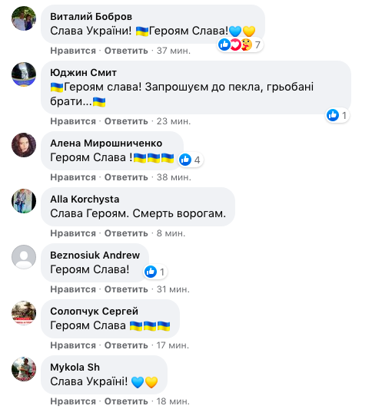Click Алена Мирошниченко's profile photo

24,145
